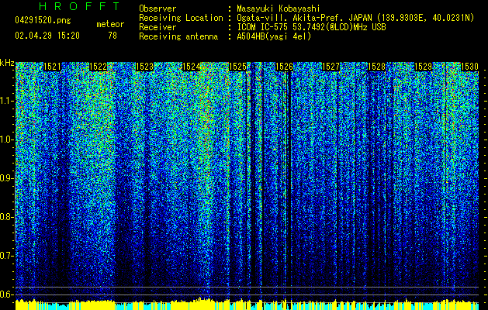The image size is (488, 310).
Task: Click the HROFFT title text
Action: 80,6
